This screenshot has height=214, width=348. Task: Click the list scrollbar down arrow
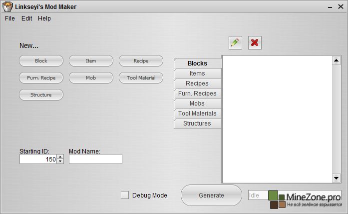336,178
